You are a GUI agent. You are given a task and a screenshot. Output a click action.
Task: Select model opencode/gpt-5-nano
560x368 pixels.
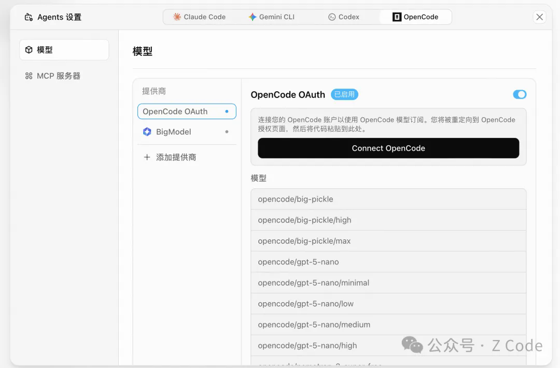click(x=388, y=262)
